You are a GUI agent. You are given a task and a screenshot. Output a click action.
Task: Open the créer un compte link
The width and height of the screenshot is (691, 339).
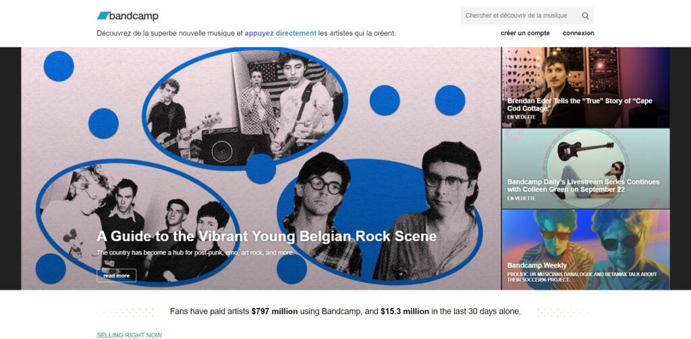pos(525,33)
